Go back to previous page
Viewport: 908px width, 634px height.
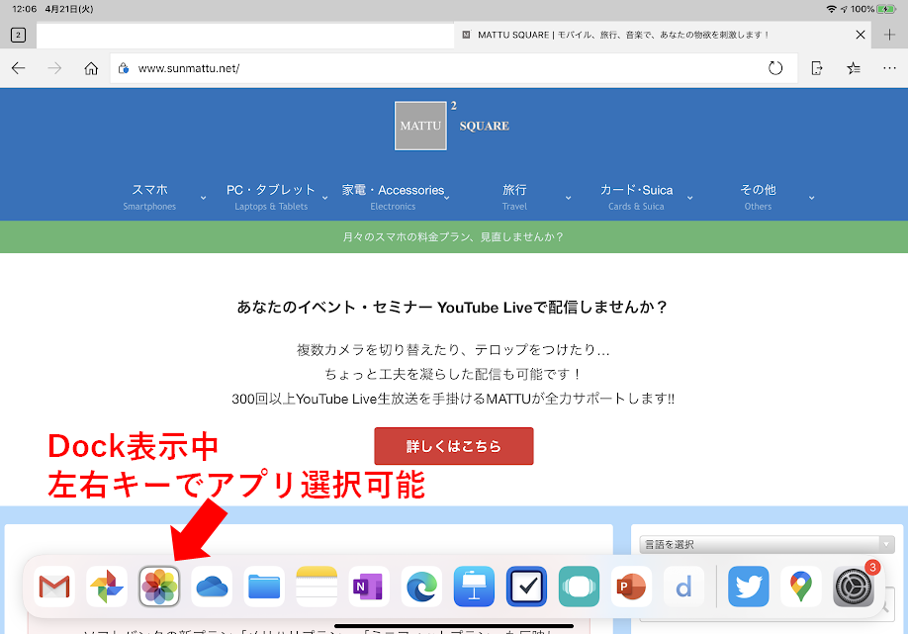coord(19,68)
